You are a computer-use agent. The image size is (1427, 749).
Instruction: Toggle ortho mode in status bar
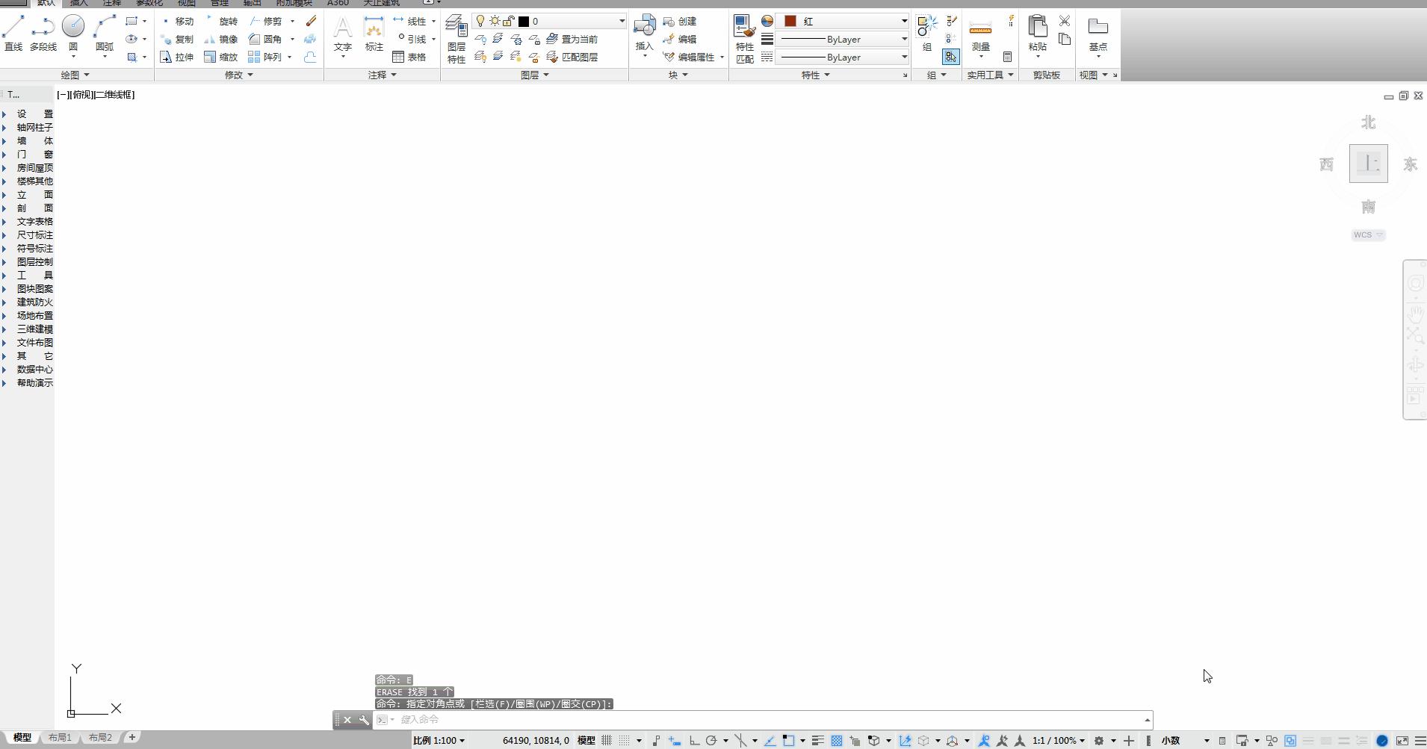(x=694, y=741)
